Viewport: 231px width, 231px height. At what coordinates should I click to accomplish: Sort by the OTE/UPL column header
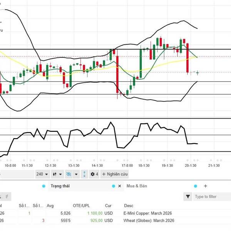tap(81, 206)
